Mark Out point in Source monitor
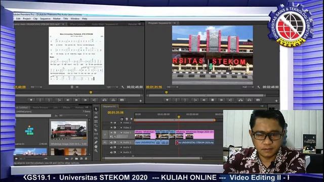 coord(49,100)
